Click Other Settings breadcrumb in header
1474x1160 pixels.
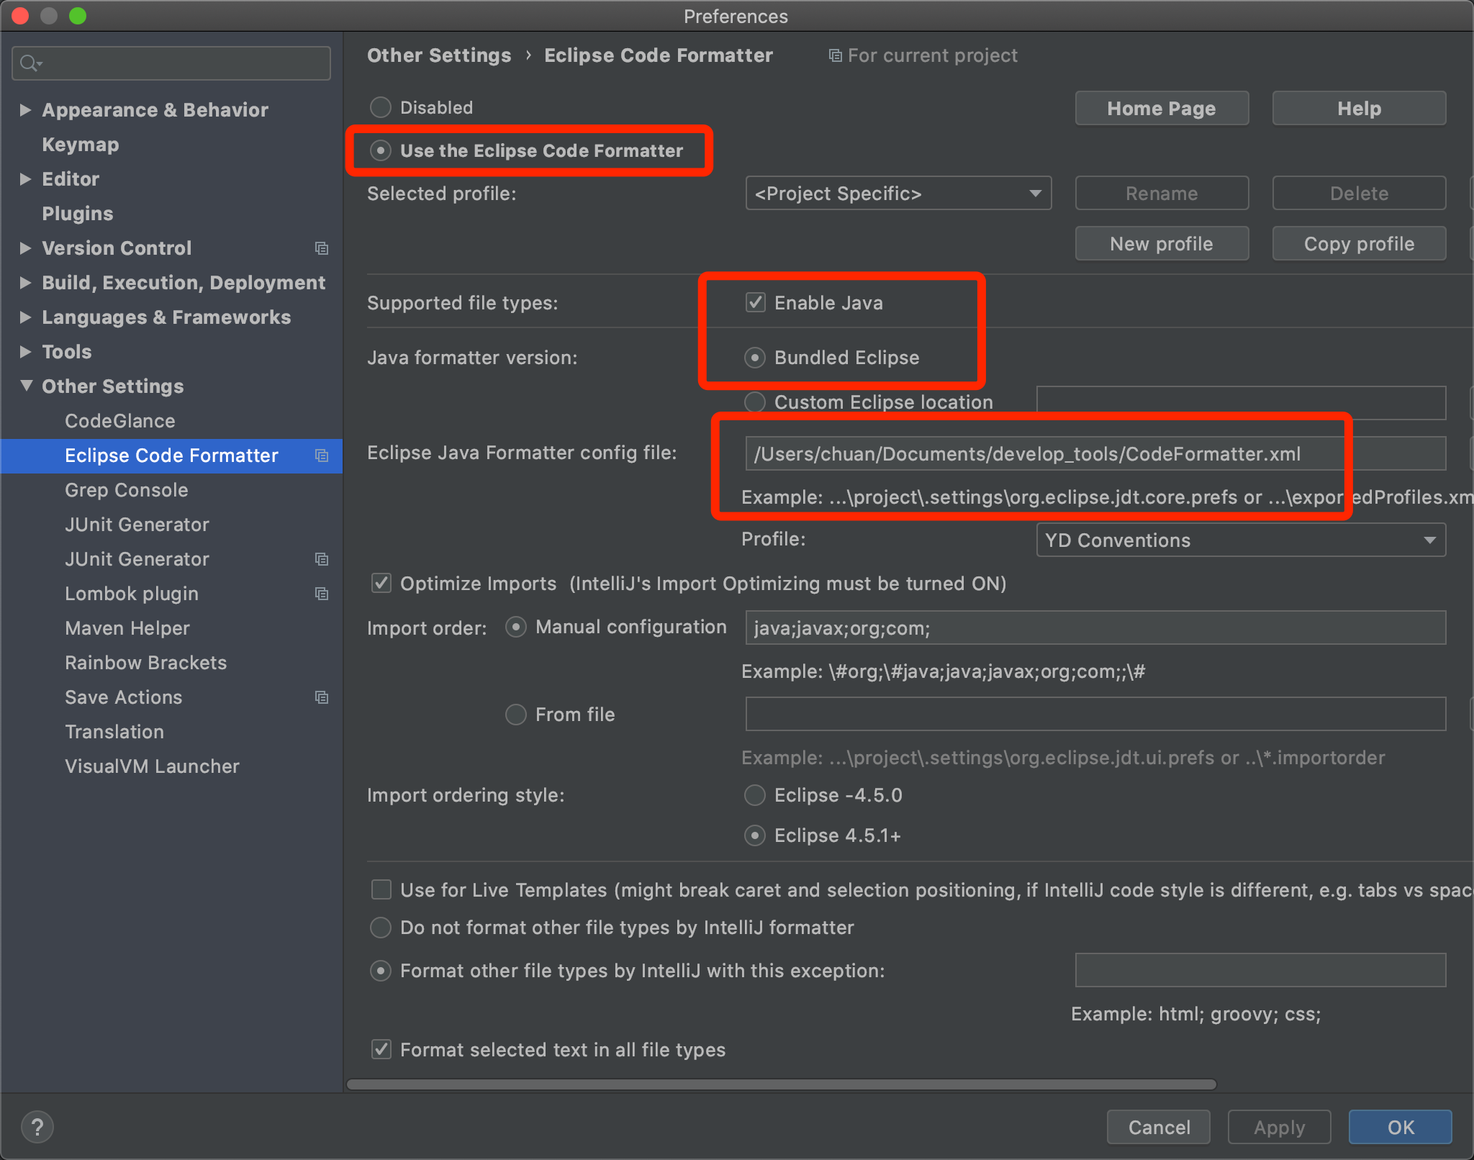439,55
